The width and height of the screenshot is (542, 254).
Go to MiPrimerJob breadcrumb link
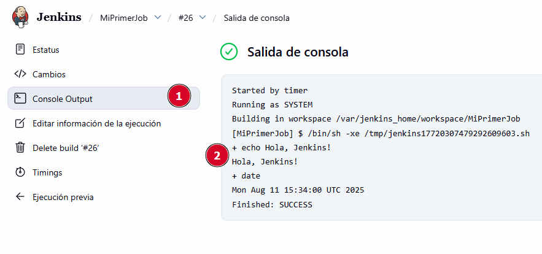click(125, 18)
